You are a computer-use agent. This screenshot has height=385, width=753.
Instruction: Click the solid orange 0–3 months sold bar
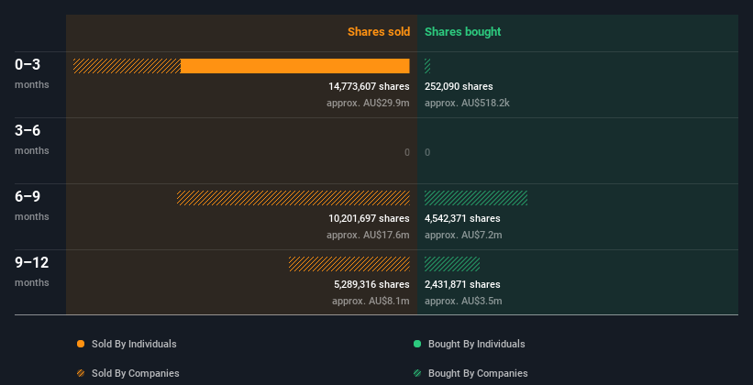[x=294, y=66]
